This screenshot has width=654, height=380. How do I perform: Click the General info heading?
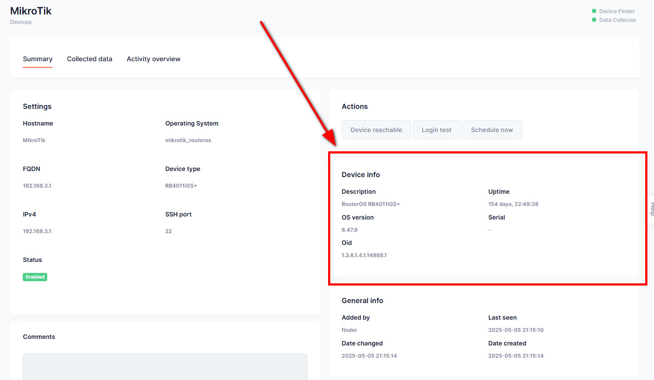tap(362, 300)
